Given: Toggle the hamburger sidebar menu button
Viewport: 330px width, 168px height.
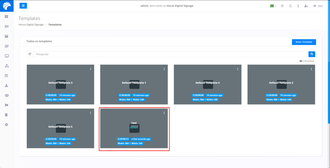Looking at the screenshot, I should pos(23,6).
